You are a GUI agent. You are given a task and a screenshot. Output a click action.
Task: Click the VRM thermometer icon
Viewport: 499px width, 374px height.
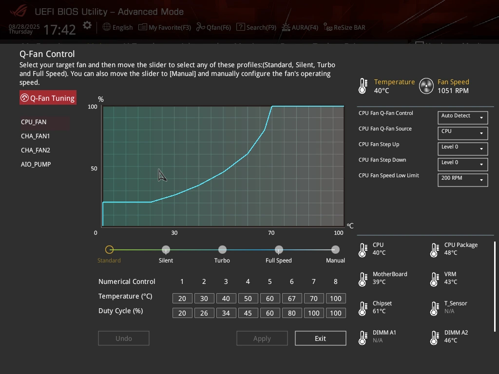pyautogui.click(x=434, y=279)
